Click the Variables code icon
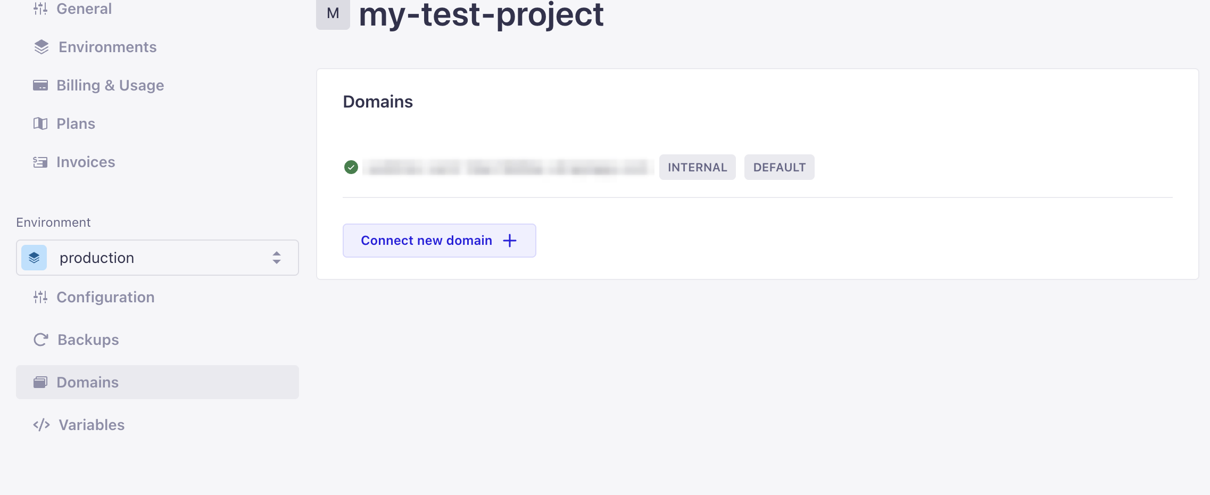This screenshot has width=1210, height=495. pos(42,425)
